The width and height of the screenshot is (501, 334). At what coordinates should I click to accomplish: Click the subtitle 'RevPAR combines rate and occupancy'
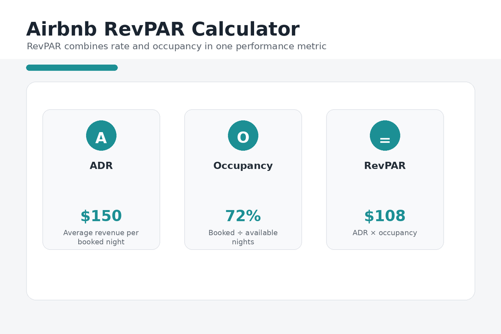pos(176,46)
